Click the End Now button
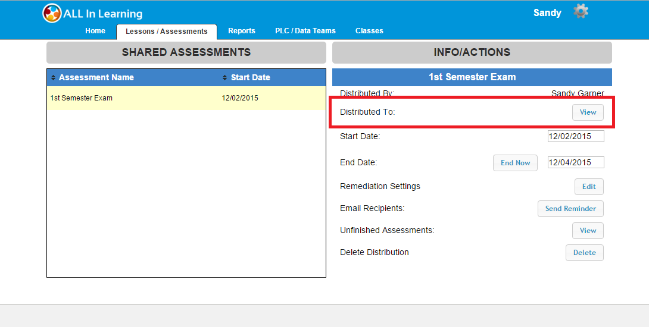Image resolution: width=649 pixels, height=327 pixels. click(x=515, y=163)
